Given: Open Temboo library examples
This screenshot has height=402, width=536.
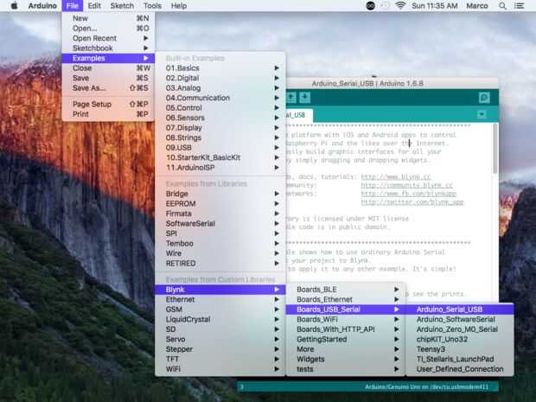Looking at the screenshot, I should tap(220, 244).
